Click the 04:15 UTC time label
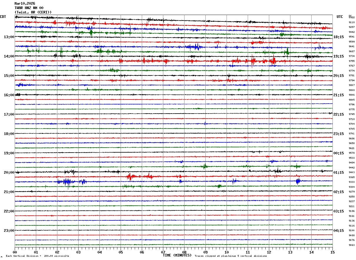This screenshot has height=260, width=356. (x=339, y=231)
